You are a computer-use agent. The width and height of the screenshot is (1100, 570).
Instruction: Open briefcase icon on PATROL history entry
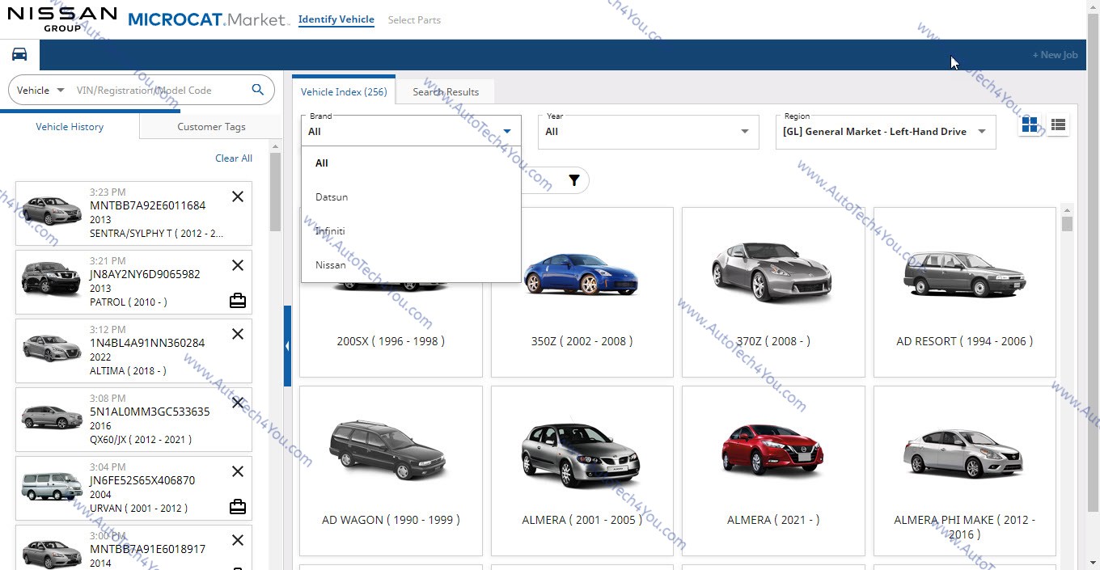click(238, 301)
